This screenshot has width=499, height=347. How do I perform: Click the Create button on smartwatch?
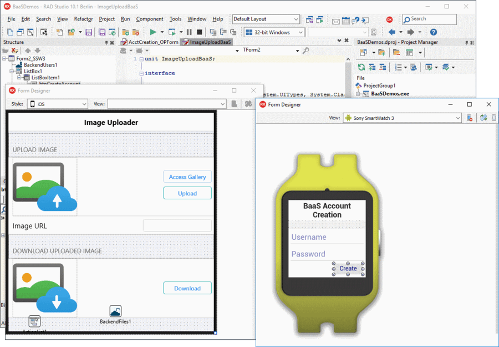[348, 269]
